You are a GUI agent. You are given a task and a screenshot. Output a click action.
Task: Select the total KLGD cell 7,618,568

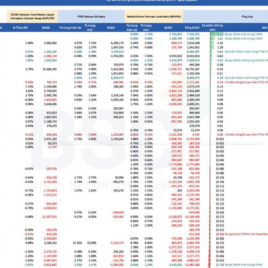(x=193, y=43)
